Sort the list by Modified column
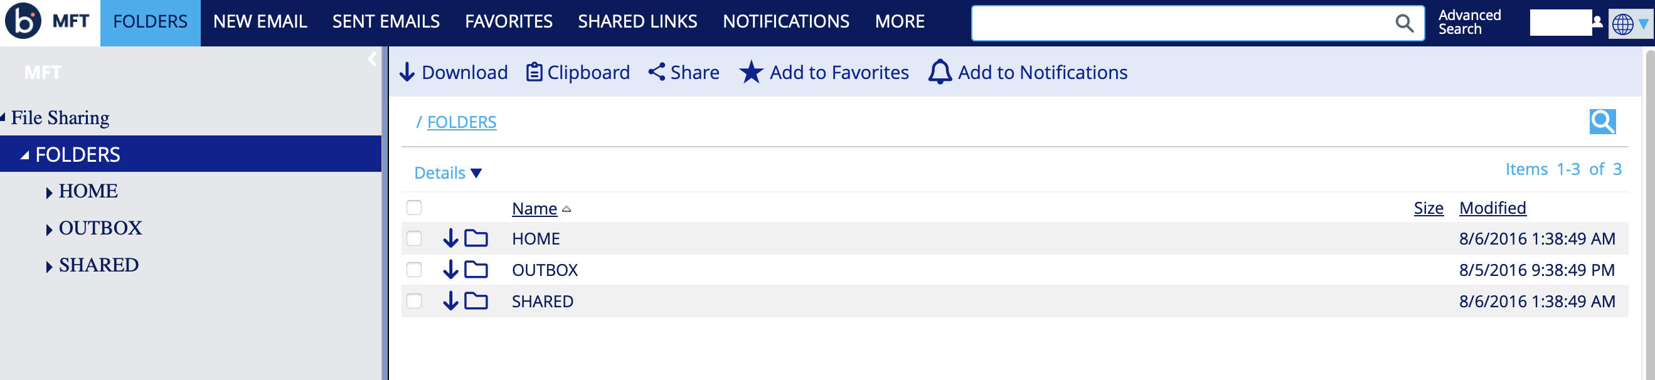The image size is (1655, 380). [x=1492, y=208]
